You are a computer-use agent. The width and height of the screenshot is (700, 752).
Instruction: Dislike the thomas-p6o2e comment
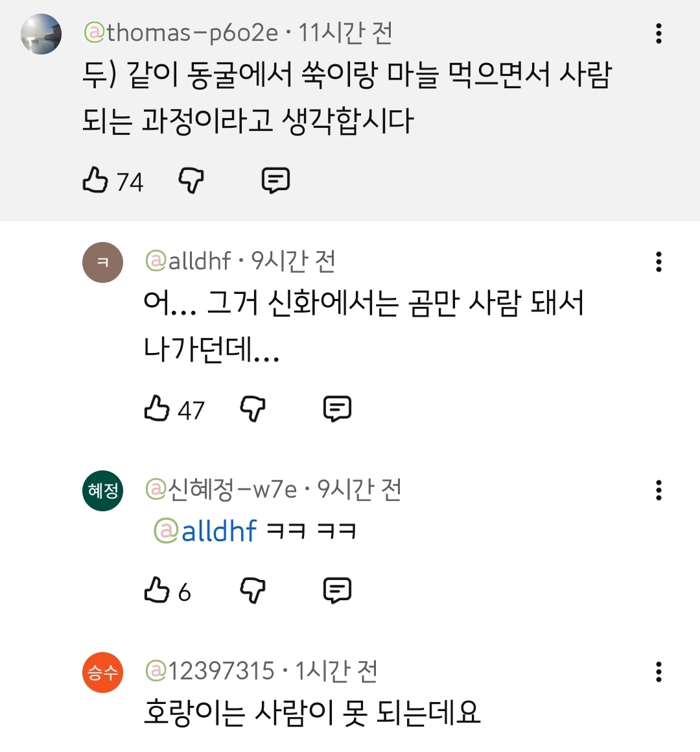point(191,180)
